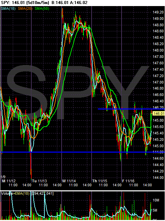Click the 149.20 price axis label
This screenshot has height=221, width=165.
point(158,12)
